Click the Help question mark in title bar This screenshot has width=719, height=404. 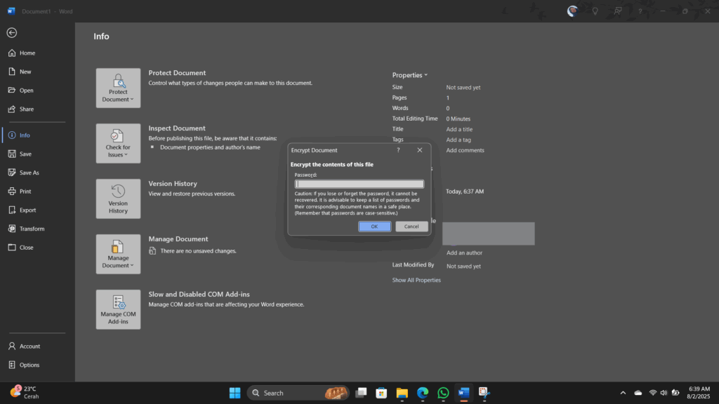[640, 11]
